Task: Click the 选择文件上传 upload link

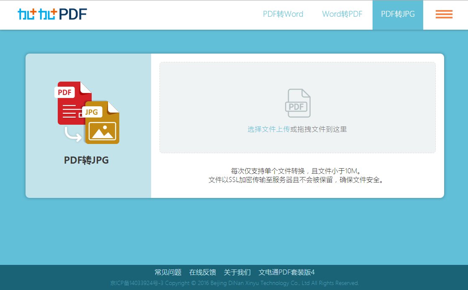Action: tap(268, 129)
